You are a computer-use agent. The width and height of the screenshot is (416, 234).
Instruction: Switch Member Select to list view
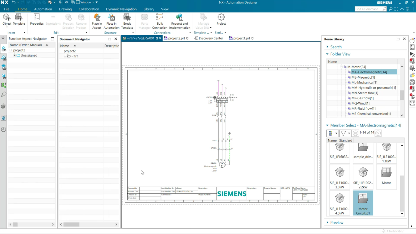pos(331,133)
